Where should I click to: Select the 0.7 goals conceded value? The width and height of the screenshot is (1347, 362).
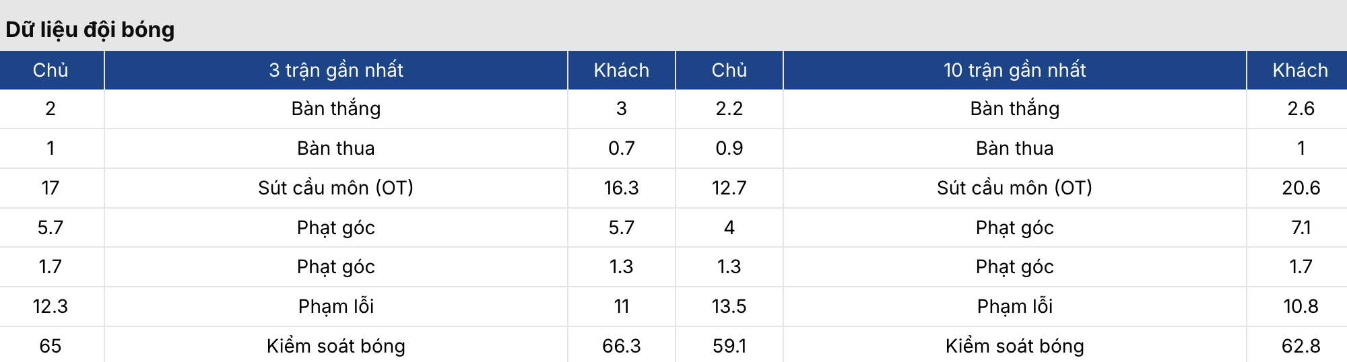point(621,148)
